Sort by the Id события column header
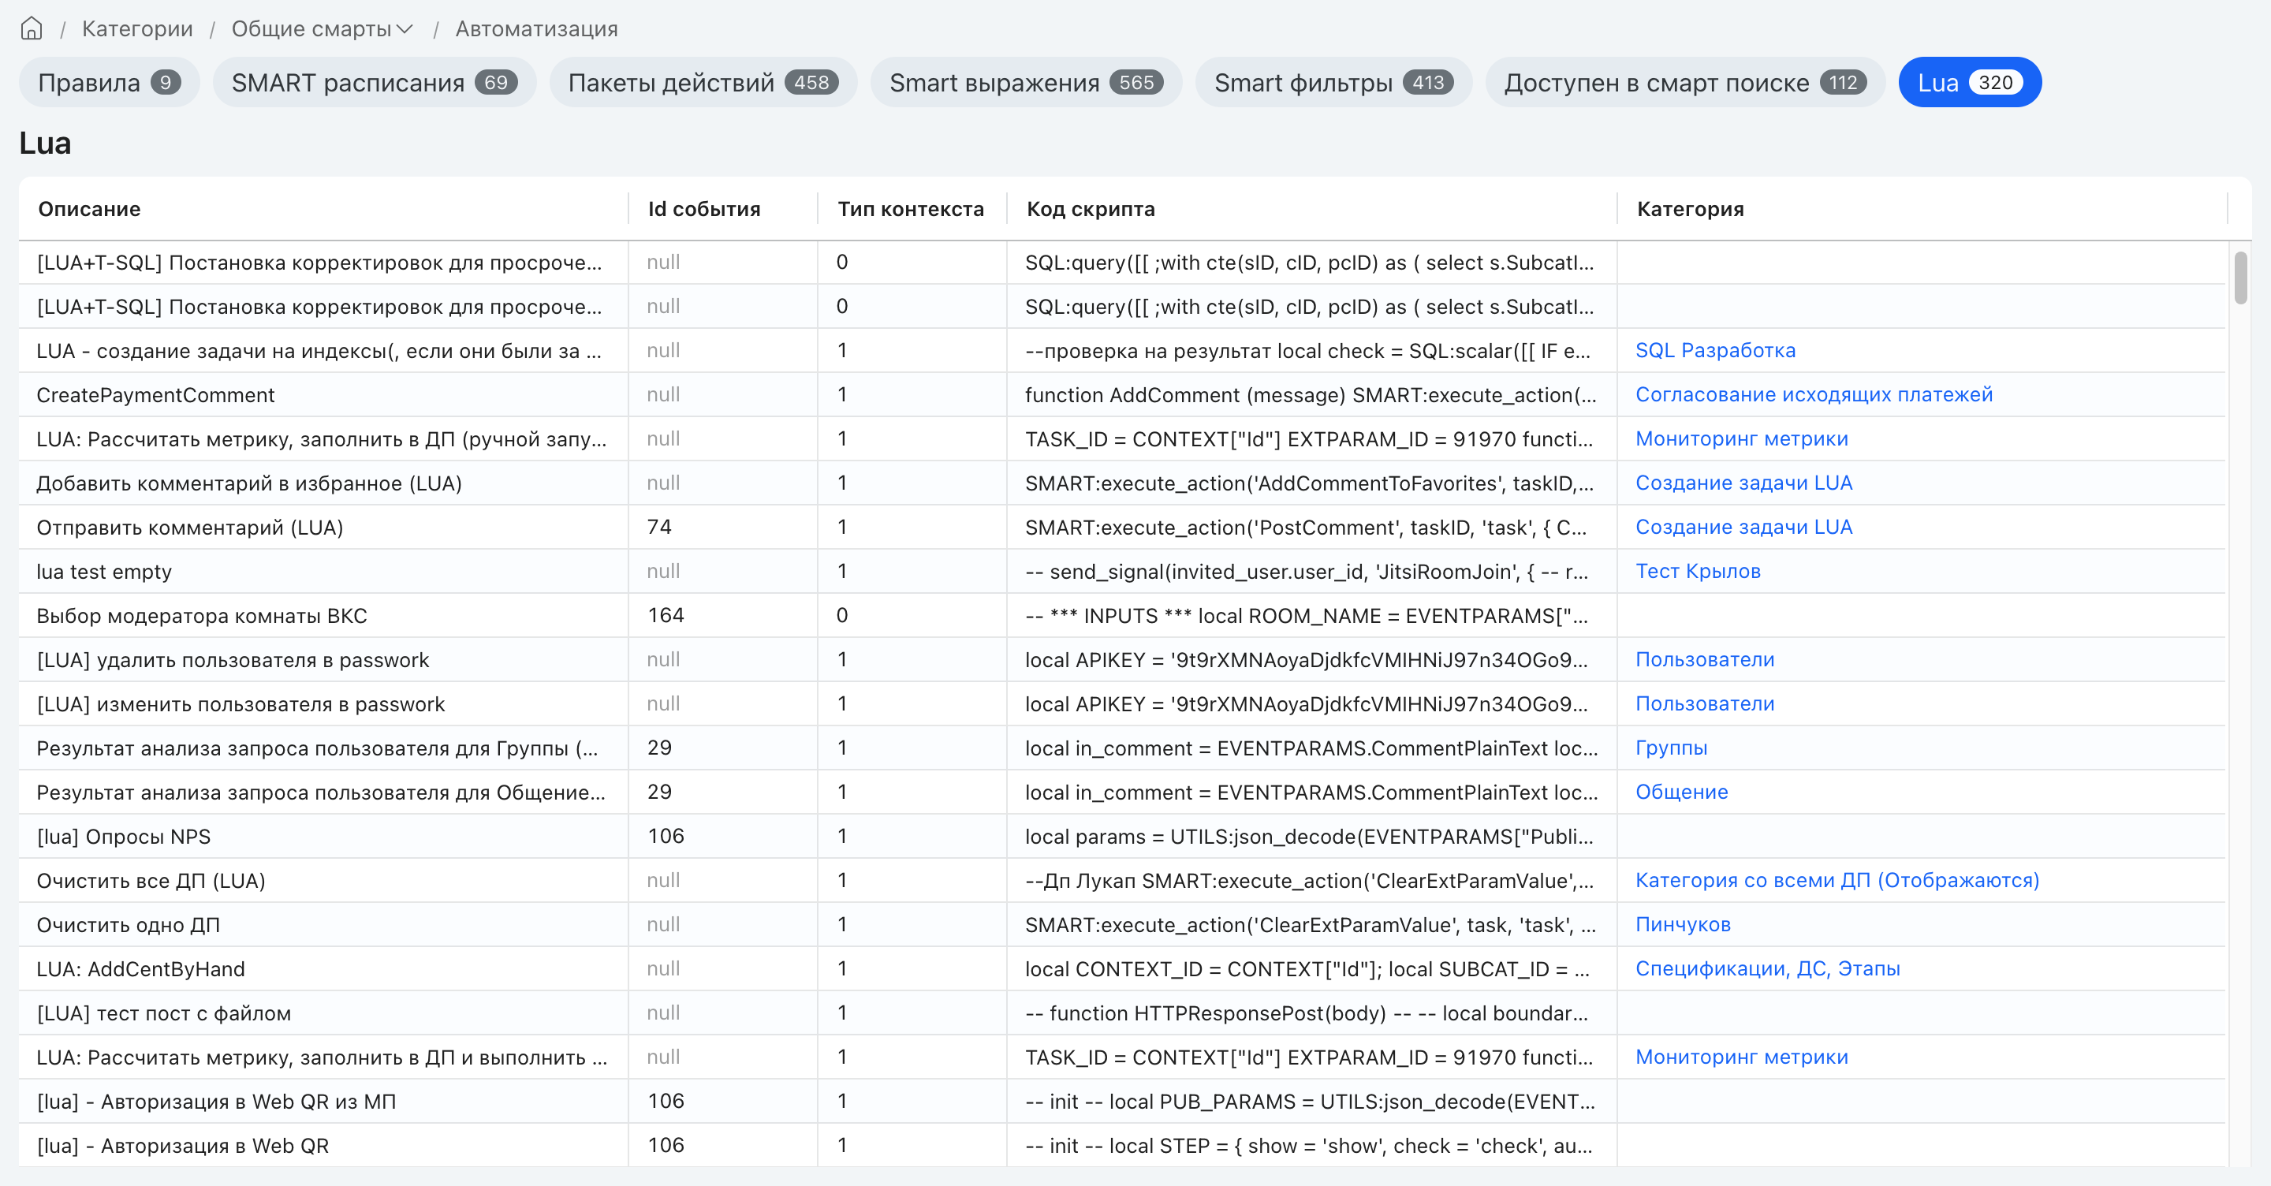This screenshot has height=1186, width=2271. [703, 209]
